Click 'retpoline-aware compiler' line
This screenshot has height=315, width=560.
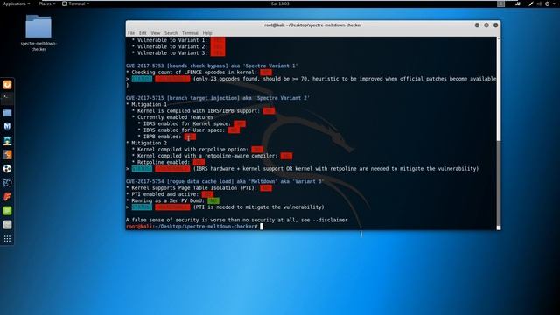[x=212, y=156]
